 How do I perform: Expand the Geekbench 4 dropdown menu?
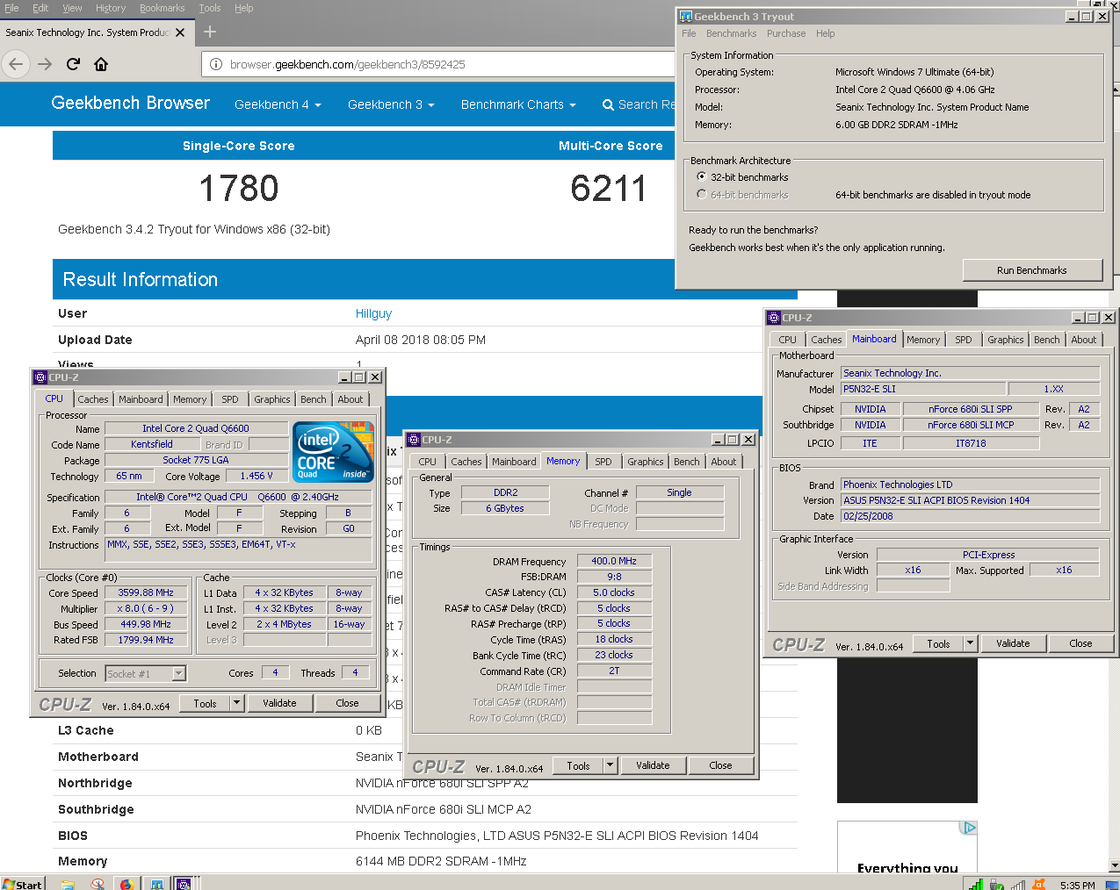(x=278, y=104)
